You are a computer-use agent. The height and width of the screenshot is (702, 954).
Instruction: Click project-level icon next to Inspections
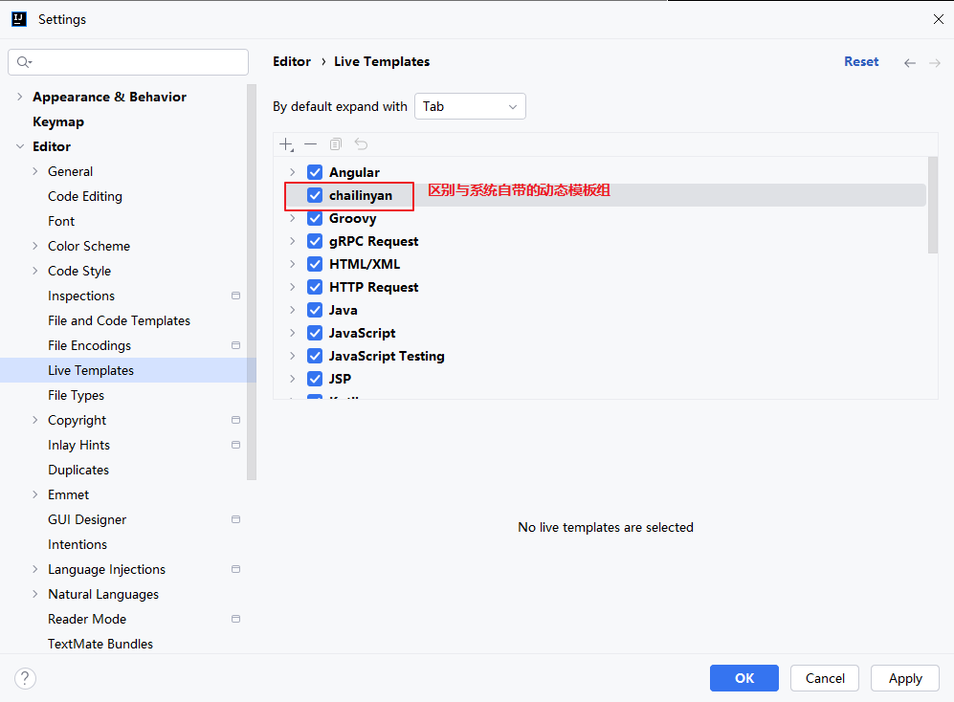pos(235,296)
